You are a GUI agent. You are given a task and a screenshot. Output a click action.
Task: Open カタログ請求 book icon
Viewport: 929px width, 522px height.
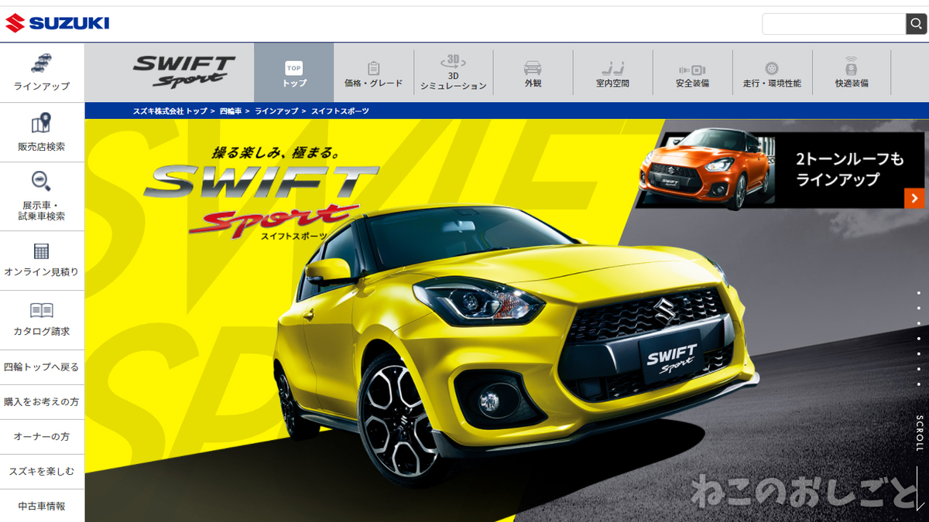point(42,311)
